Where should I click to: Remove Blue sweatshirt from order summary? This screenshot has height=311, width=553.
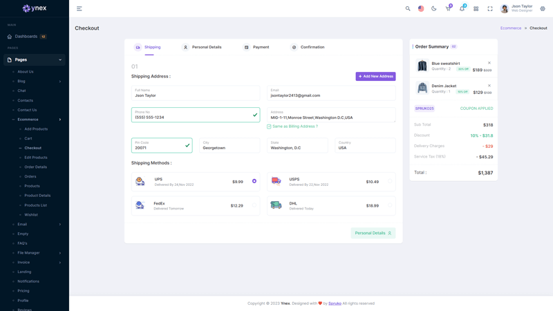(x=489, y=63)
